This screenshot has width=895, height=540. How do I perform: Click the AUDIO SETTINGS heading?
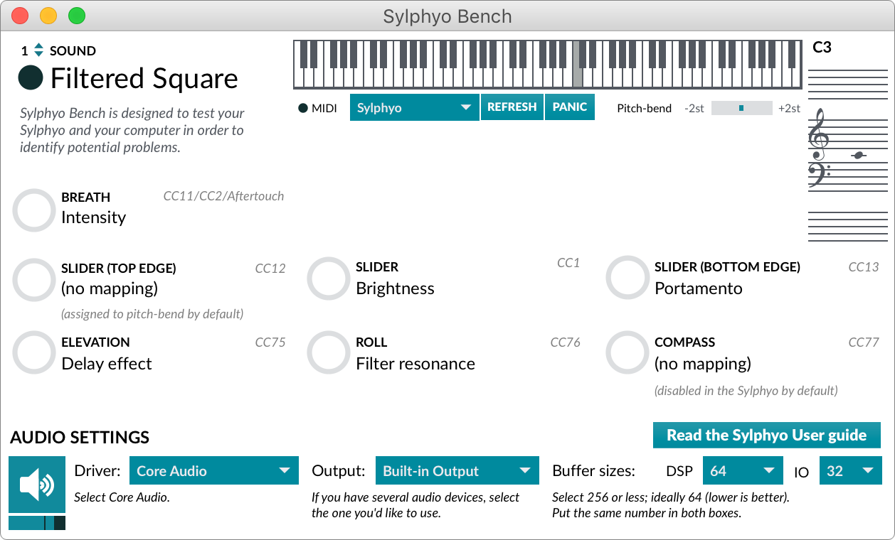click(x=80, y=437)
